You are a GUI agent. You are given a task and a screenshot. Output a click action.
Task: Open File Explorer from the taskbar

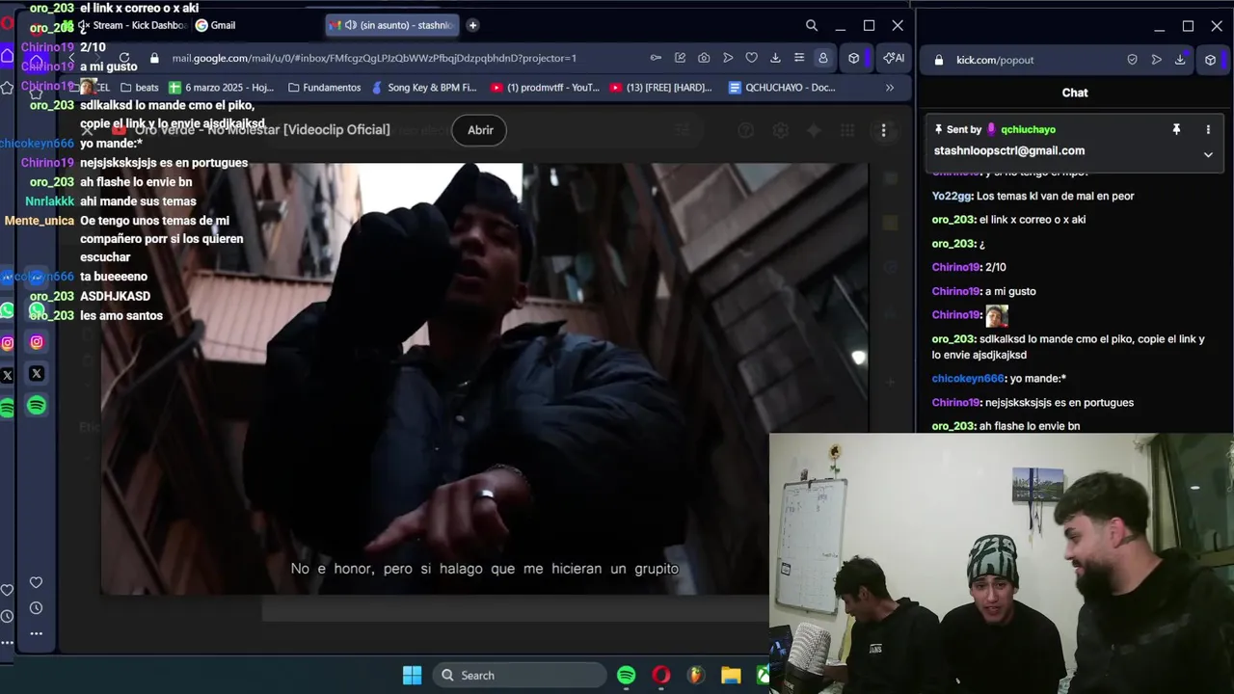(x=731, y=676)
